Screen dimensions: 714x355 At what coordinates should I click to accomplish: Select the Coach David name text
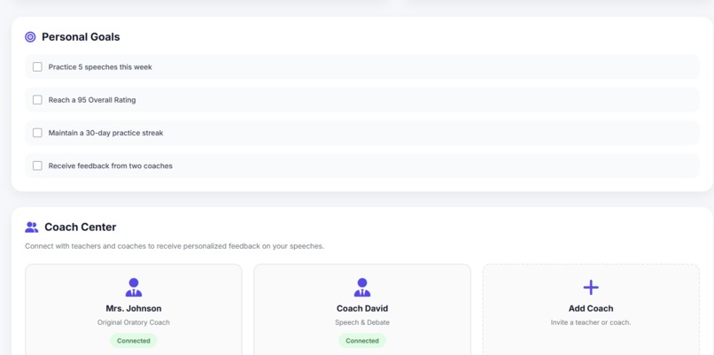click(362, 309)
